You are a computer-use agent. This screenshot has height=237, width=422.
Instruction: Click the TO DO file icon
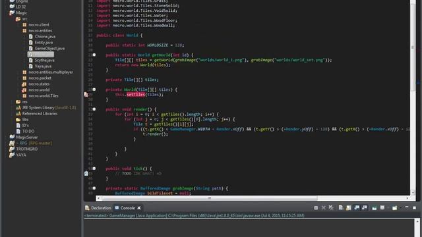pos(18,131)
